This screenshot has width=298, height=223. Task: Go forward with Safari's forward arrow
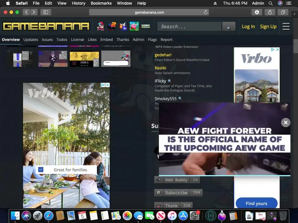coord(34,12)
